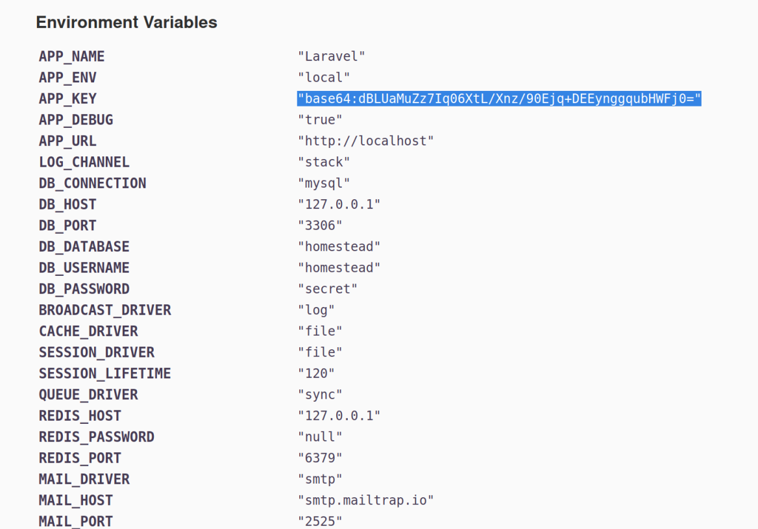Click the QUEUE_DRIVER value "sync"
The image size is (758, 529).
tap(321, 395)
